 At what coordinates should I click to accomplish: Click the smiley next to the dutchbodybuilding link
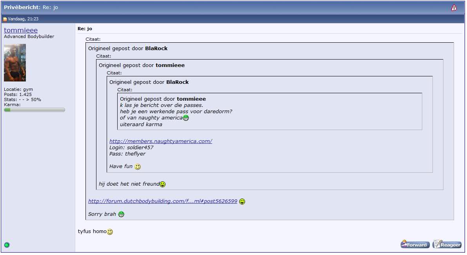242,202
